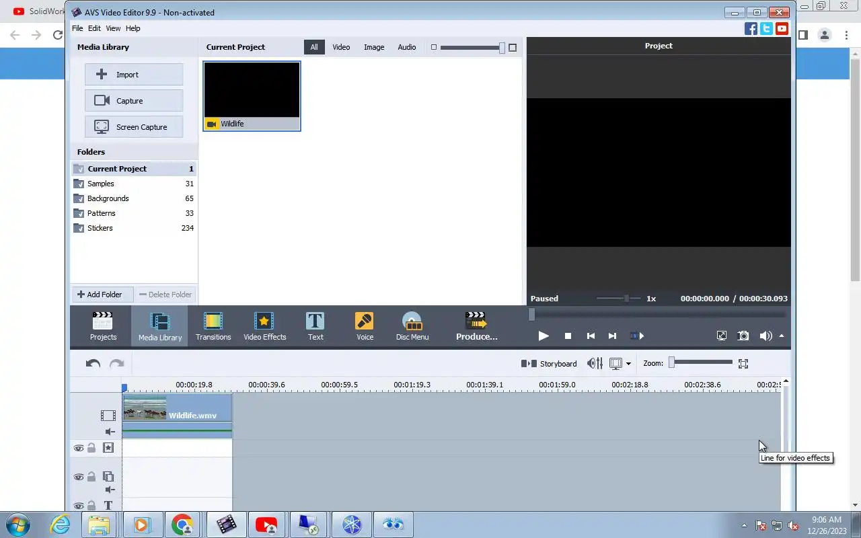Open the Facebook link icon
Viewport: 861px width, 538px height.
pos(751,28)
